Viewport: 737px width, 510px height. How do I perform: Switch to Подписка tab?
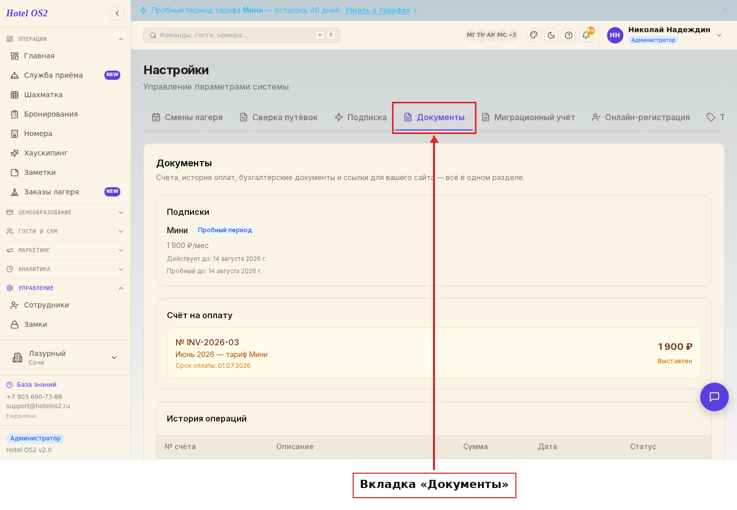click(361, 117)
